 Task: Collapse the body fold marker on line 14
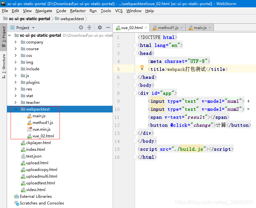point(134,141)
